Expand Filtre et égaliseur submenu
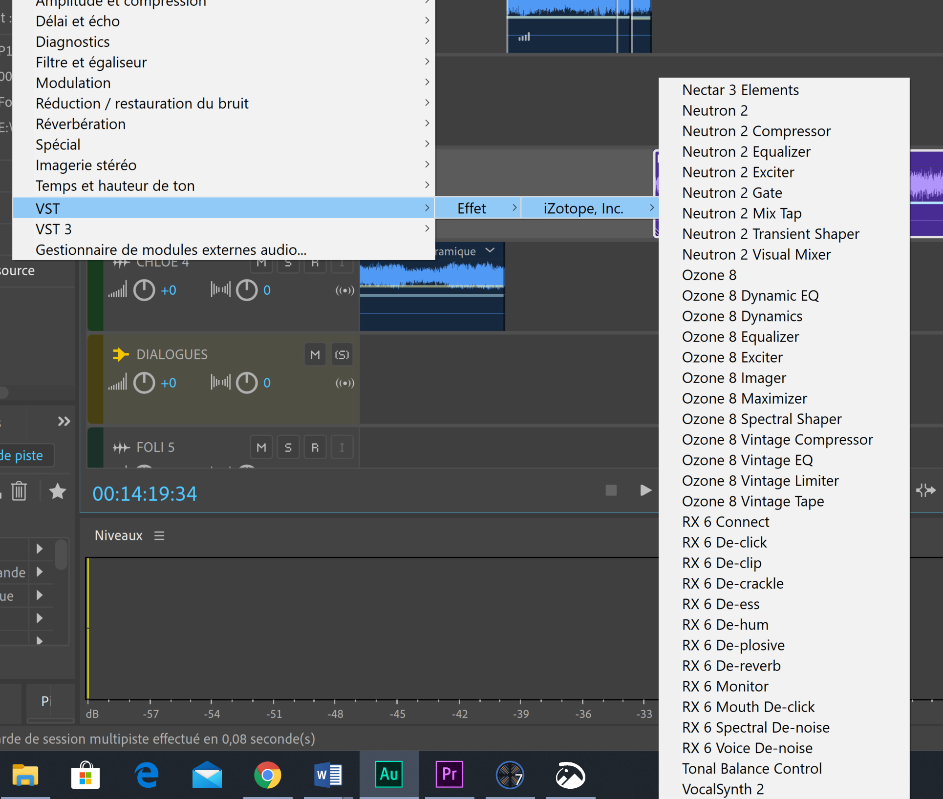Screen dimensions: 943x799 tap(224, 62)
